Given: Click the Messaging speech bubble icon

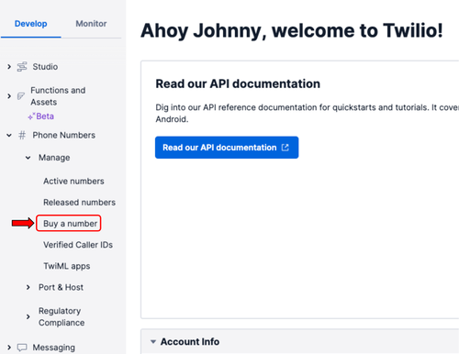Looking at the screenshot, I should [22, 348].
